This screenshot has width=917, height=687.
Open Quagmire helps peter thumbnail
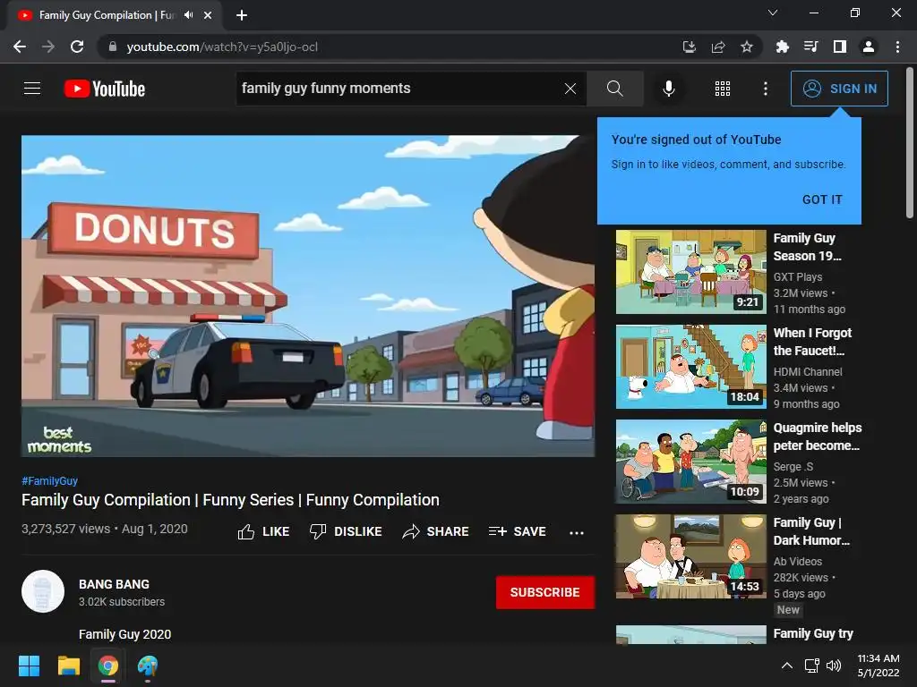coord(690,462)
